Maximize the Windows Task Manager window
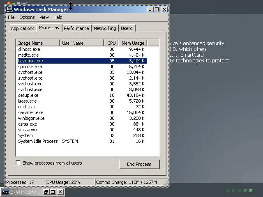Screen dimensions: 263x197 pyautogui.click(x=157, y=9)
